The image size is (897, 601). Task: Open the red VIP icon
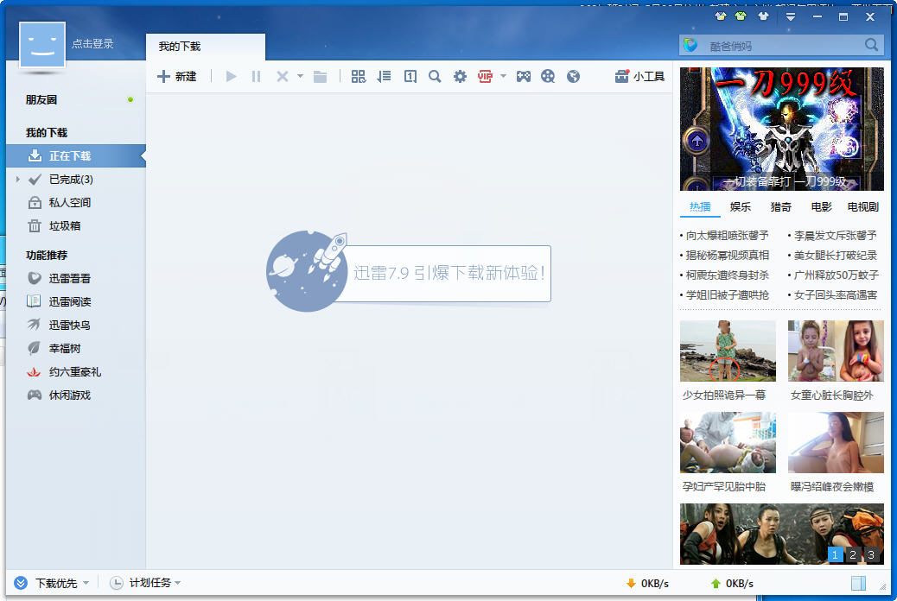(x=485, y=77)
